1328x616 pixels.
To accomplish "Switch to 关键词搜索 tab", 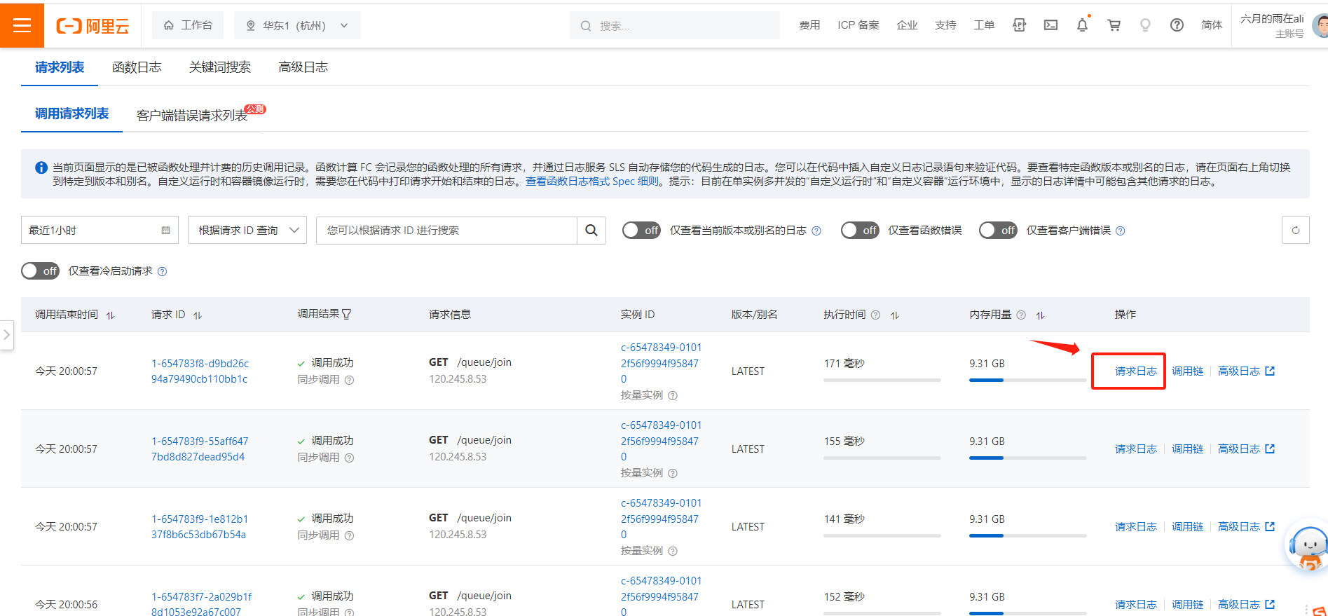I will pos(220,67).
